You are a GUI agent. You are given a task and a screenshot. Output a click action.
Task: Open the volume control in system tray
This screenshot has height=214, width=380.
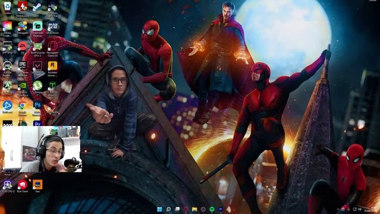360,209
